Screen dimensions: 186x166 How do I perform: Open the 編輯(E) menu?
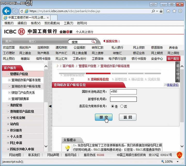coord(22,23)
